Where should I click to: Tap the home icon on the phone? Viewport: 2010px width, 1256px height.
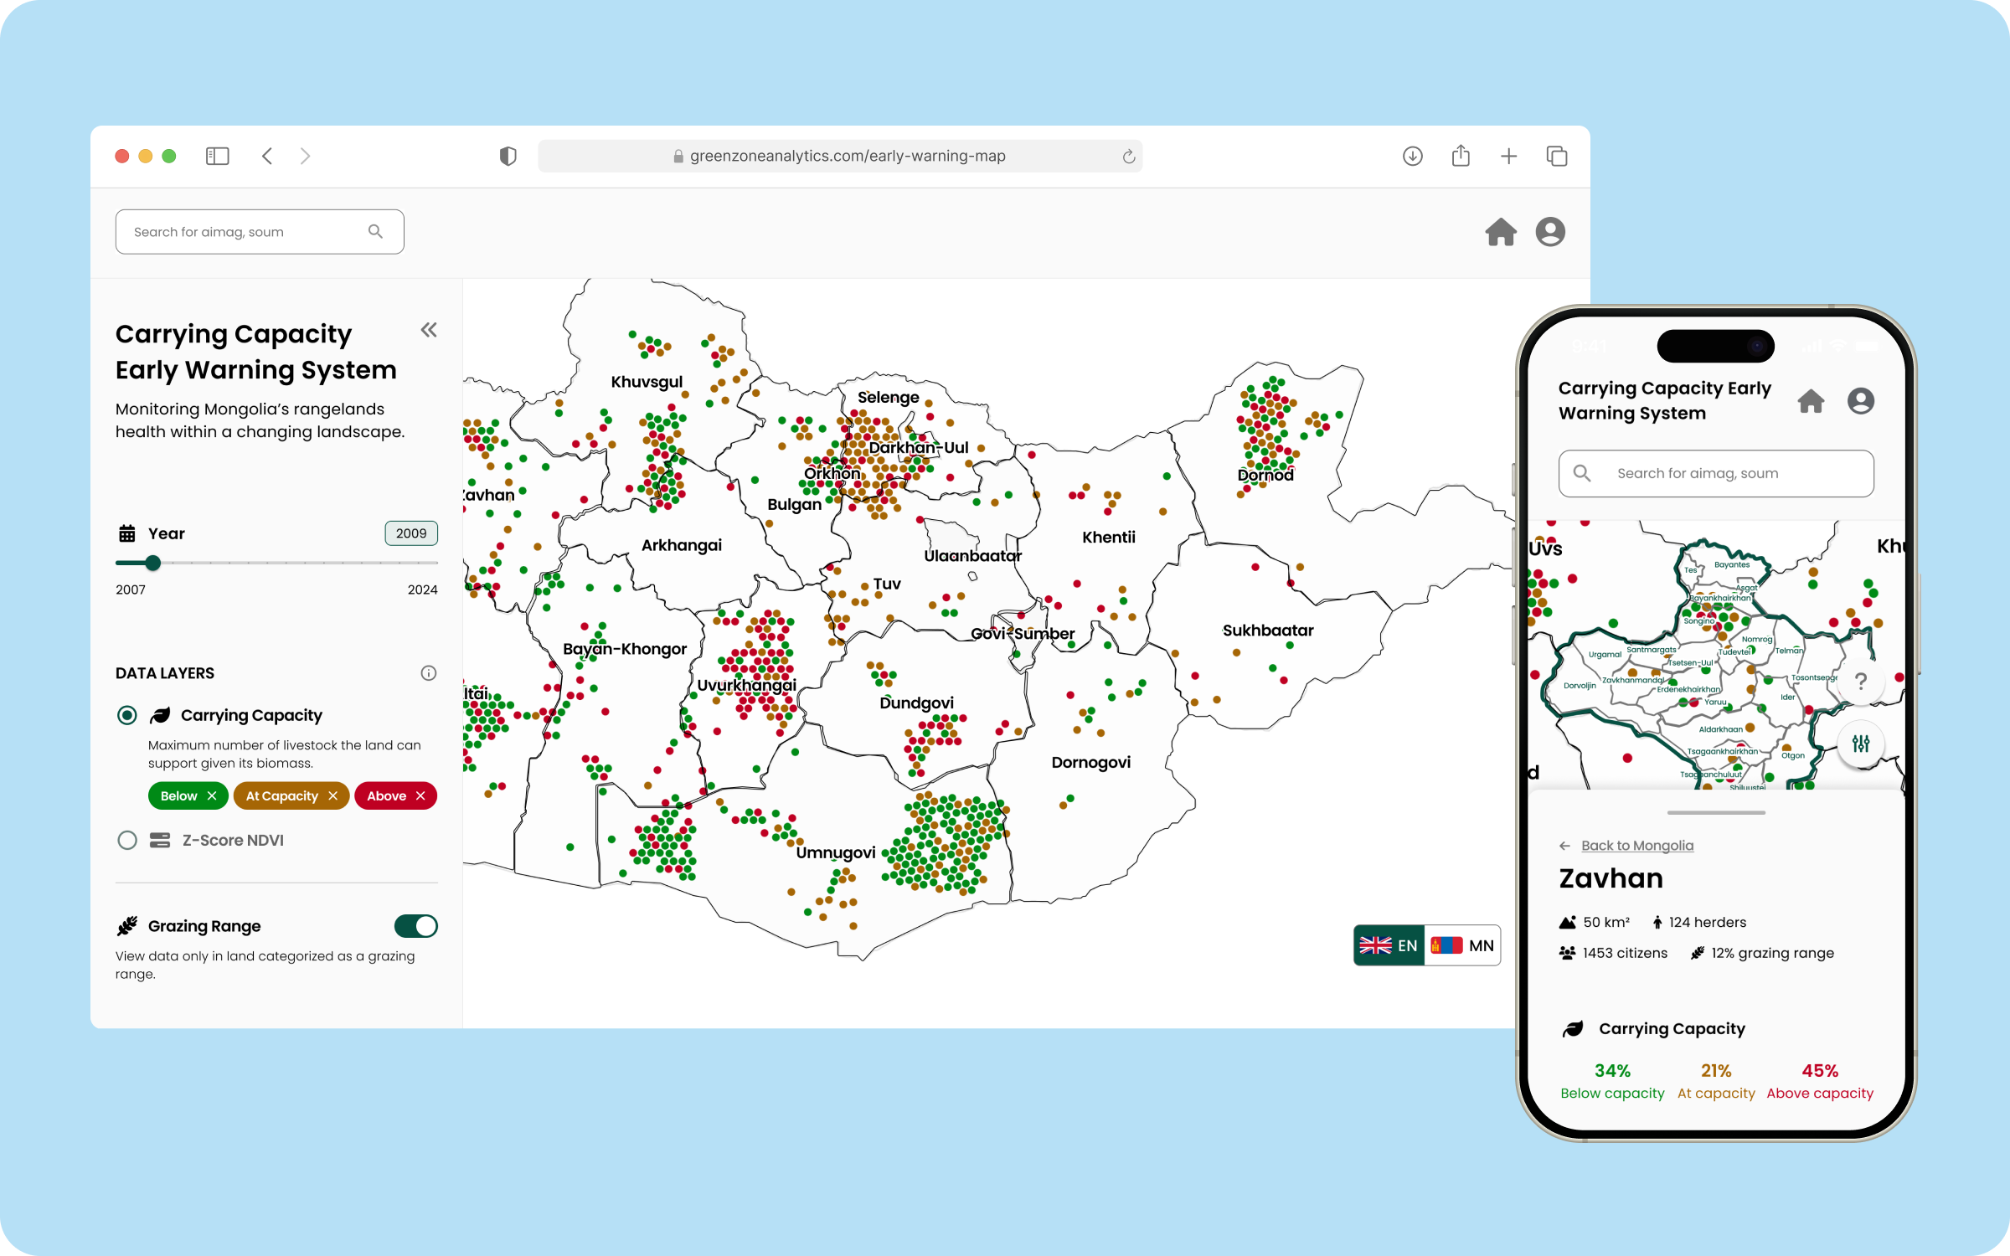coord(1811,401)
